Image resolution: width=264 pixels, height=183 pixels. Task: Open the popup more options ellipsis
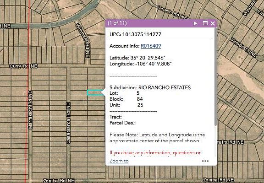pyautogui.click(x=205, y=161)
